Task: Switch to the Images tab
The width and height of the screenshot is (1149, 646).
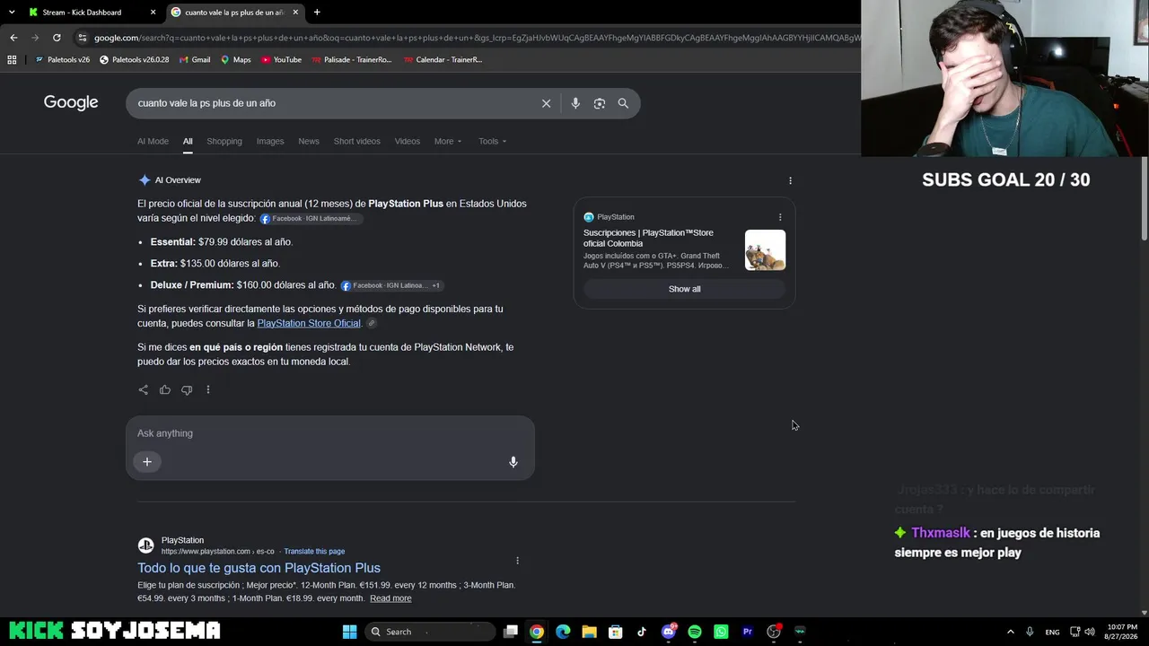Action: click(270, 141)
